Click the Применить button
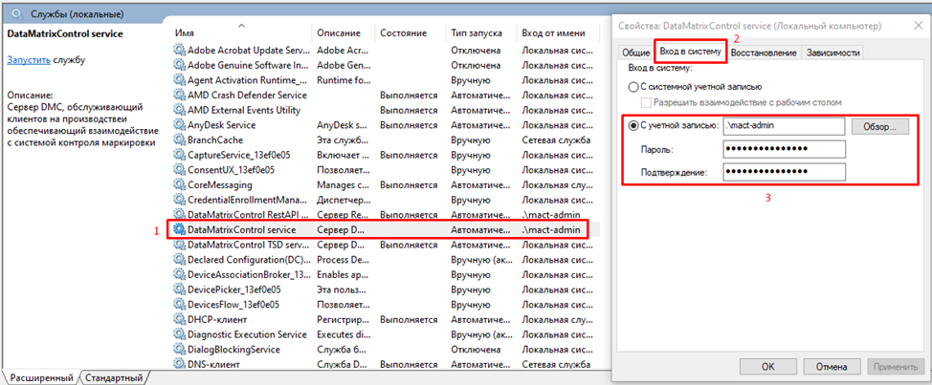 pyautogui.click(x=895, y=367)
